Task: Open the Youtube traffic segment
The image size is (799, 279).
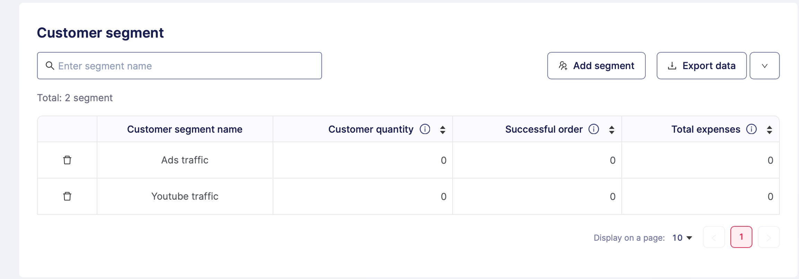Action: click(184, 196)
